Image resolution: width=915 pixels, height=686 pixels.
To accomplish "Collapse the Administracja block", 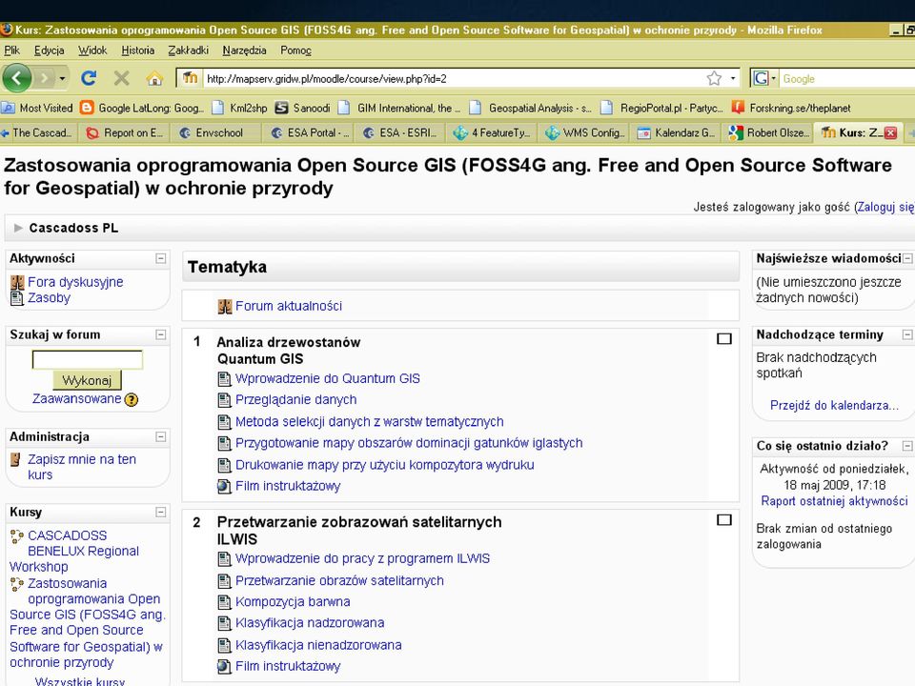I will (x=161, y=437).
